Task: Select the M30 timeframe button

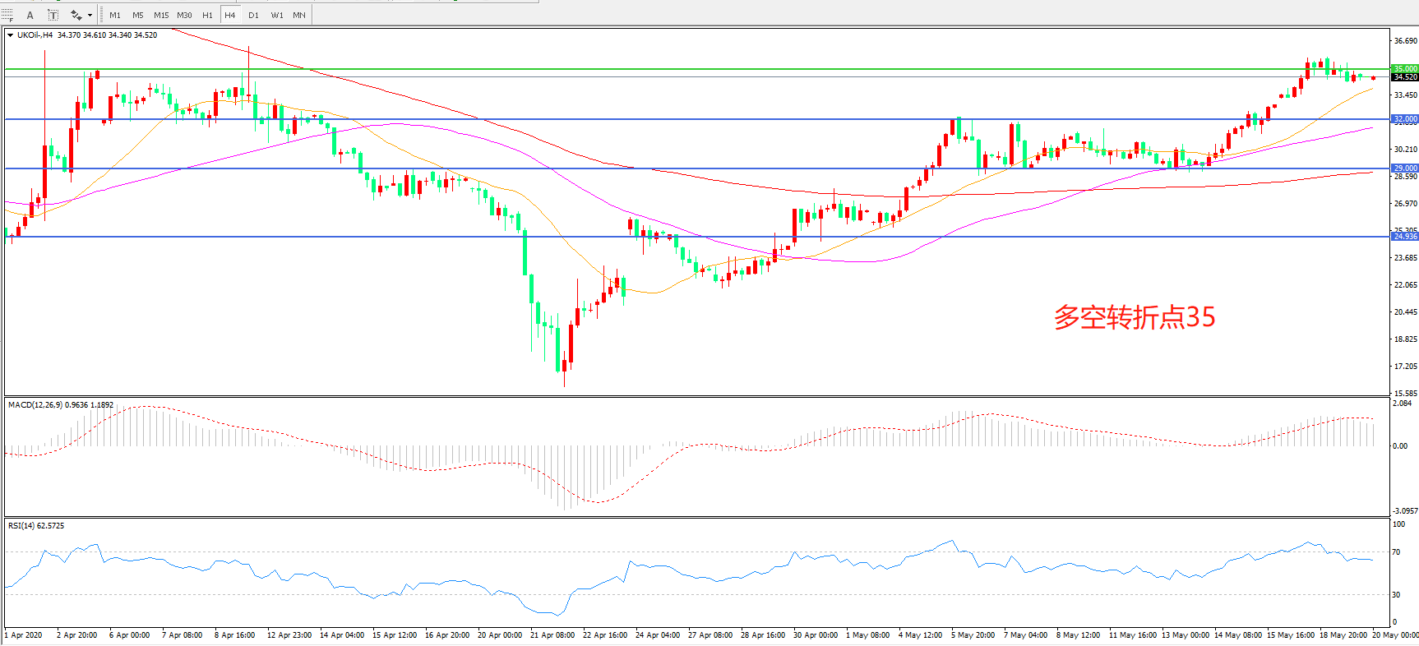Action: [x=184, y=15]
